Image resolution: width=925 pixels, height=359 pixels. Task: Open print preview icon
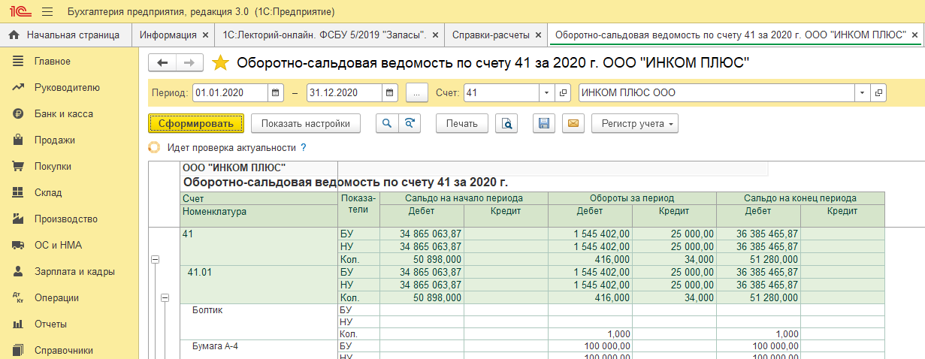508,123
